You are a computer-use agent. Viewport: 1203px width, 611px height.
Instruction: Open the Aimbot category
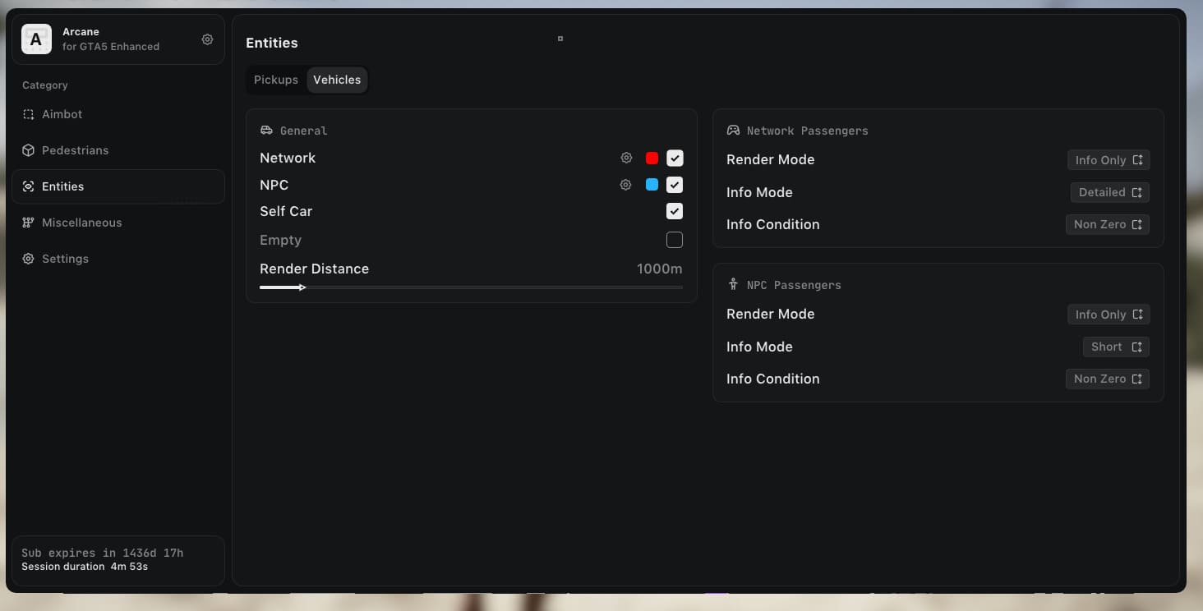[x=118, y=114]
